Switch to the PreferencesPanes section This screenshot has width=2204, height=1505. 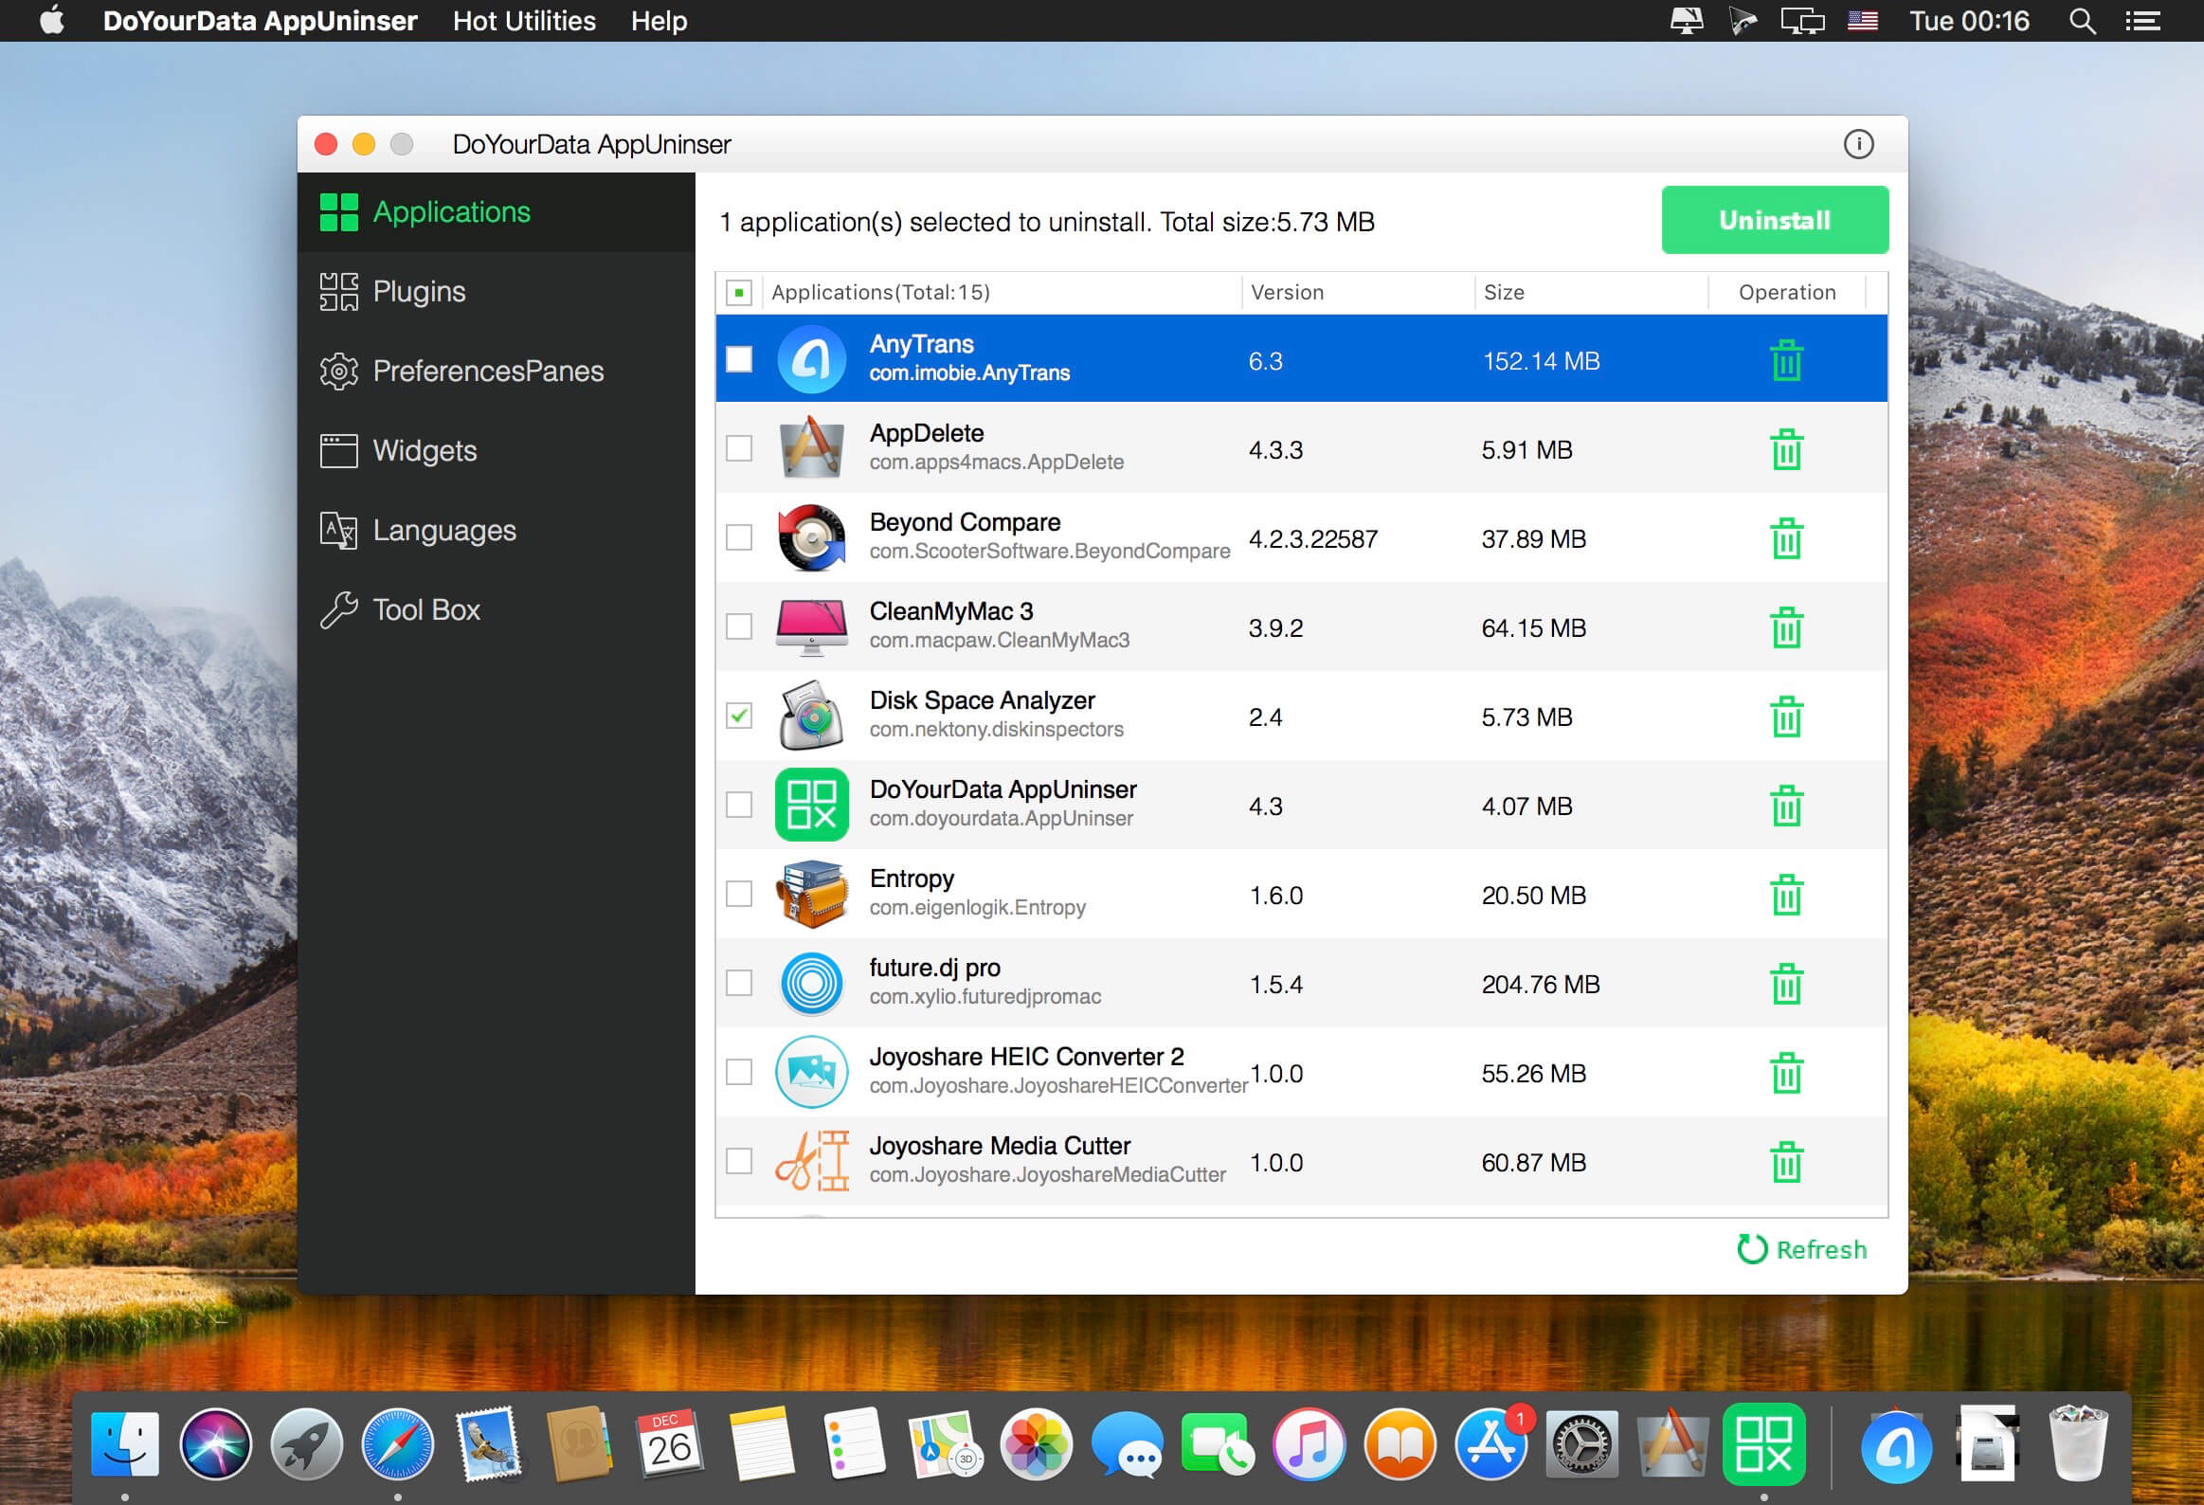tap(496, 371)
